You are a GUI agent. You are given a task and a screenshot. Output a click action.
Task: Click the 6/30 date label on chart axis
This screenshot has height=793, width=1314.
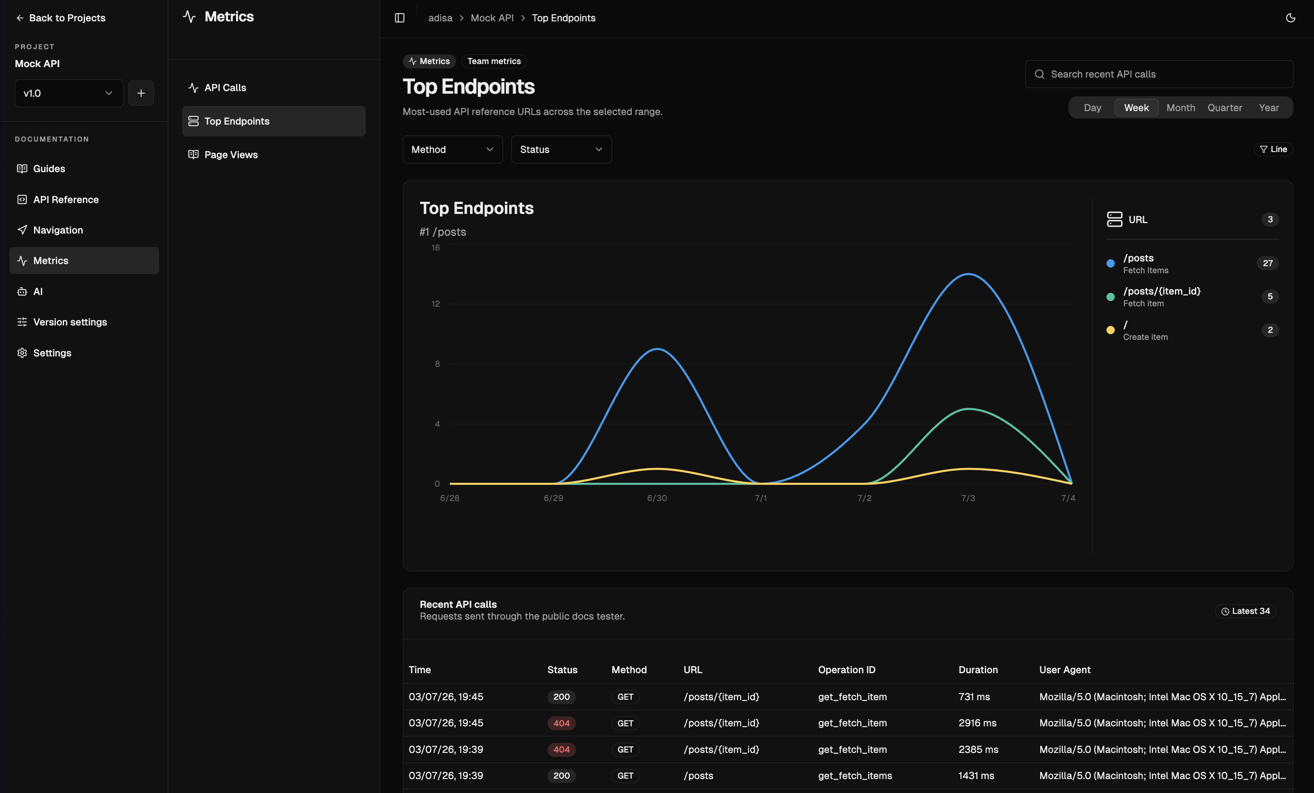pyautogui.click(x=657, y=498)
